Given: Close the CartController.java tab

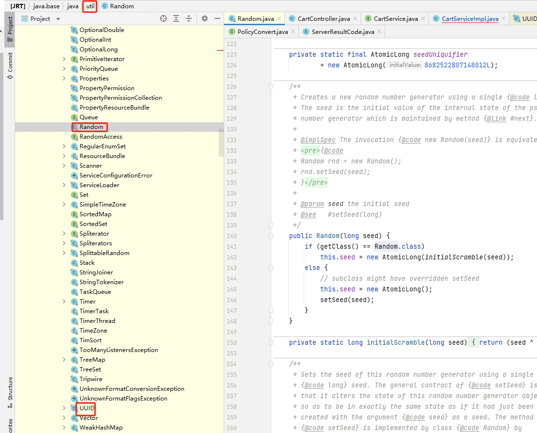Looking at the screenshot, I should [x=355, y=18].
